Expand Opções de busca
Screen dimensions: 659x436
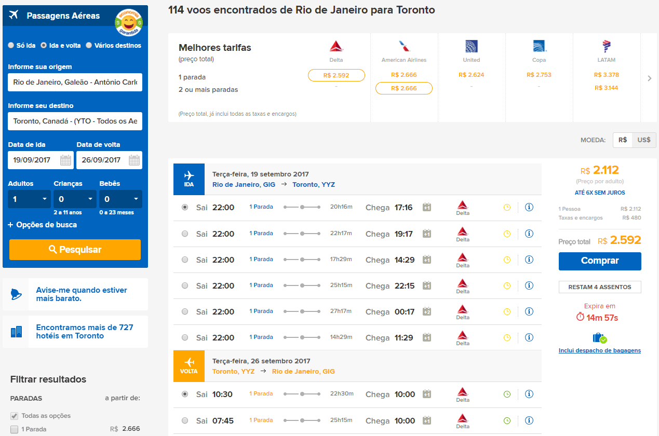point(43,225)
